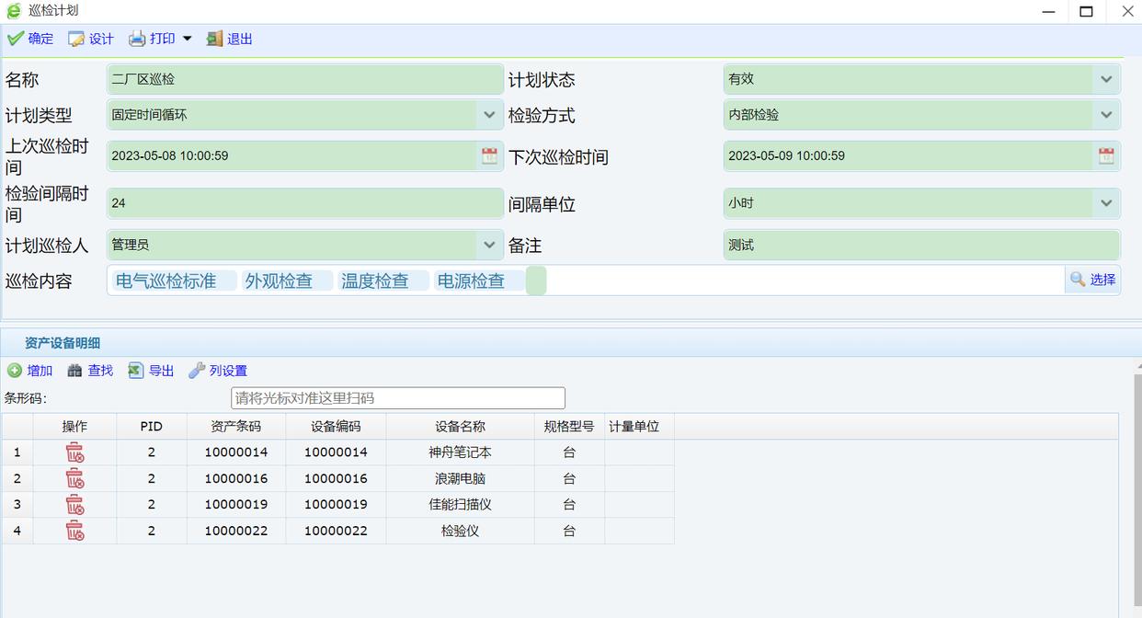Viewport: 1142px width, 618px height.
Task: Open calendar for 下次巡检时间
Action: (1106, 155)
